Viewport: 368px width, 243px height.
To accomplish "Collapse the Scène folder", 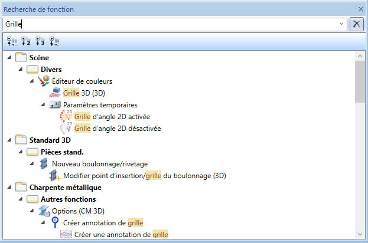I will point(9,57).
